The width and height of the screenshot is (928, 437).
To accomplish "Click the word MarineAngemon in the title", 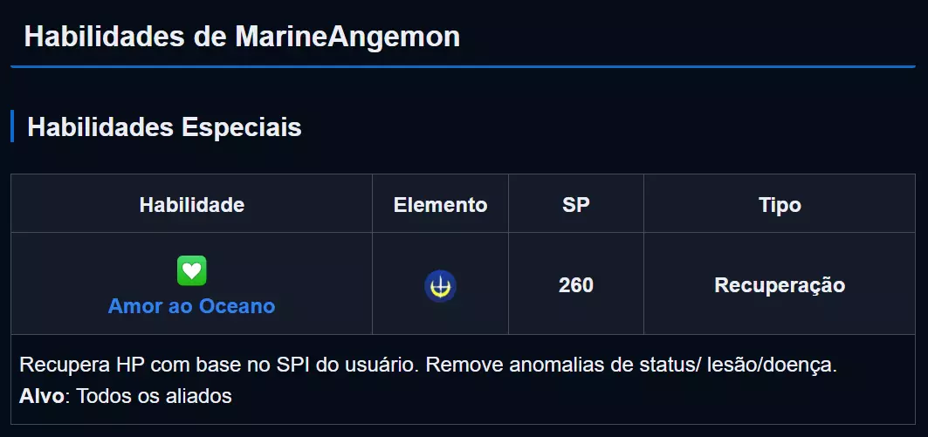I will click(347, 37).
